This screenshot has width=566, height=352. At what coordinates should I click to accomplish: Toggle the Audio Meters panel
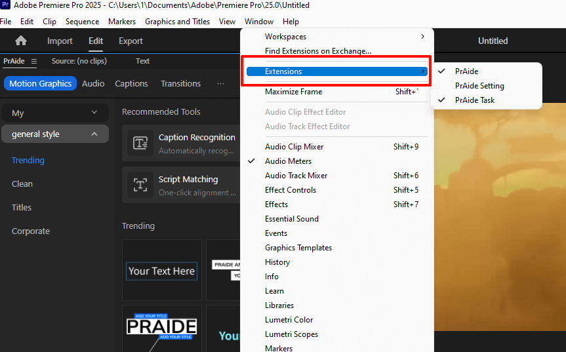pos(336,161)
